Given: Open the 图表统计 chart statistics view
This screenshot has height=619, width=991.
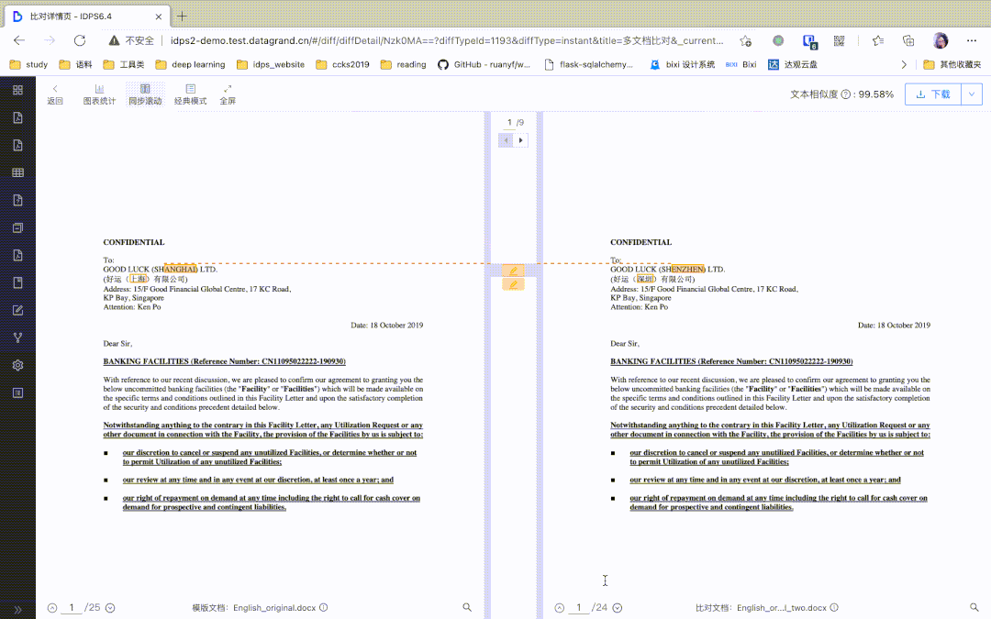Looking at the screenshot, I should [x=99, y=93].
